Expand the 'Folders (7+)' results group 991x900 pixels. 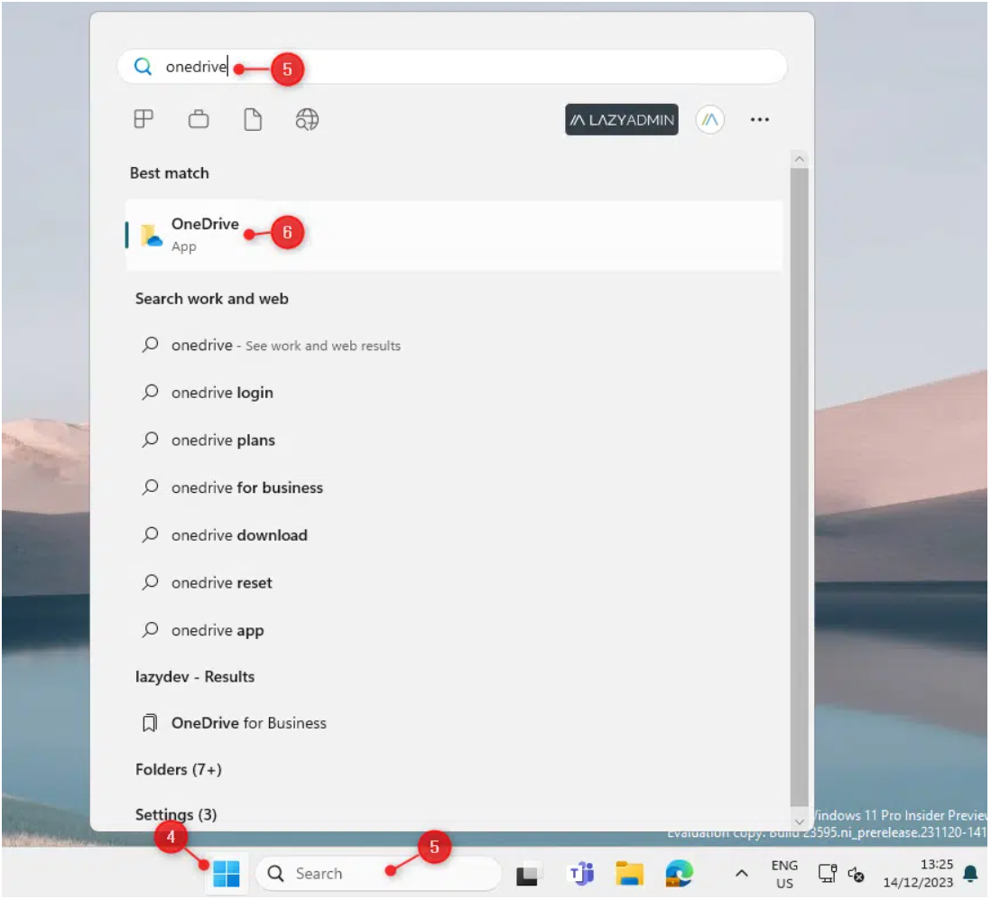pos(178,769)
